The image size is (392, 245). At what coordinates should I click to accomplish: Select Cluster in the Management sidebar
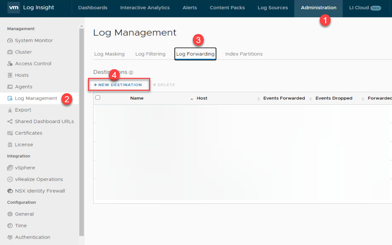[22, 52]
